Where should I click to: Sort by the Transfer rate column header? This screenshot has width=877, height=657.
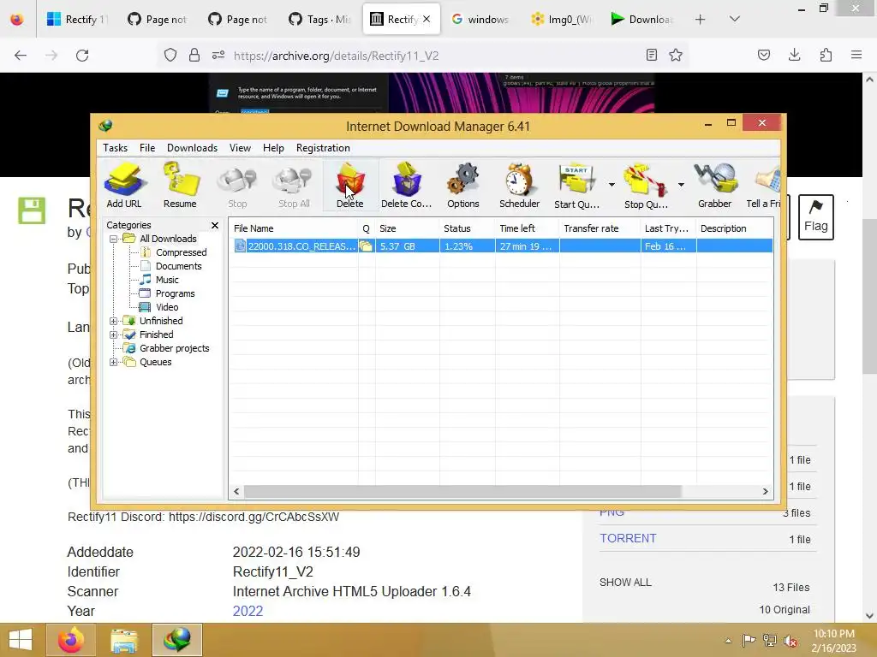pos(600,228)
